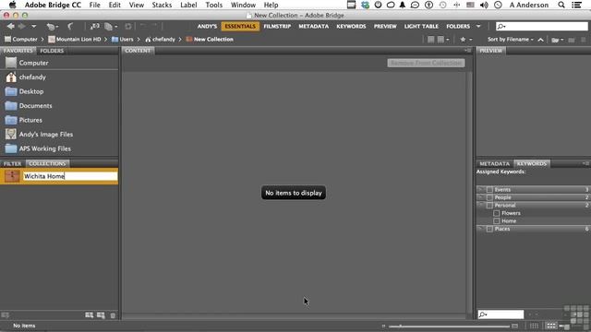Check the People keyword checkbox
591x332 pixels.
click(x=489, y=197)
